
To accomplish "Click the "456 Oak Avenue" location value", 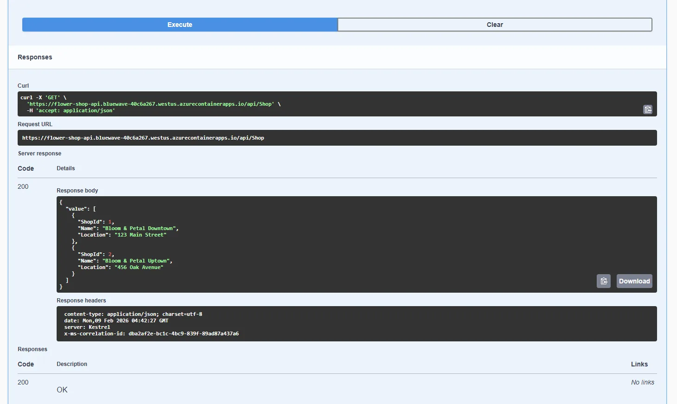I will point(139,267).
